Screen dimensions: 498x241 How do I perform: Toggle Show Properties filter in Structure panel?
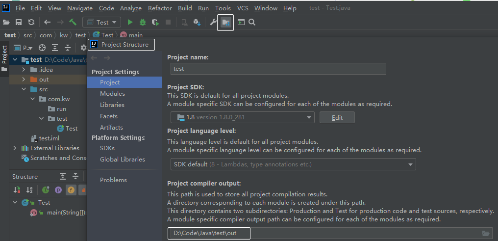[x=58, y=189]
